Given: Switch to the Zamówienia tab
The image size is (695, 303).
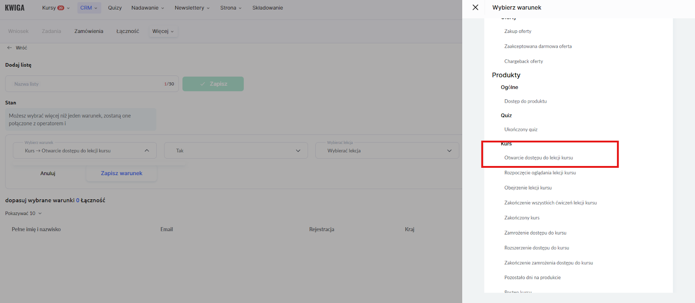Looking at the screenshot, I should point(89,31).
